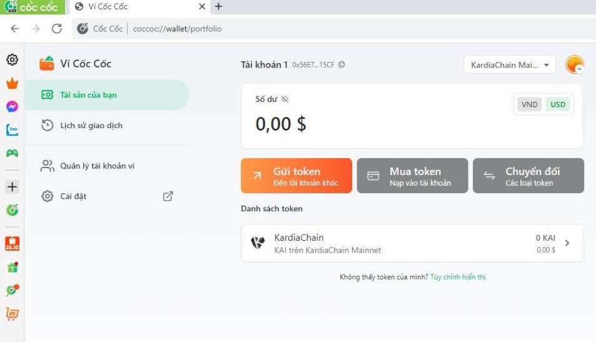Click the game controller sidebar icon
Image resolution: width=596 pixels, height=342 pixels.
12,153
